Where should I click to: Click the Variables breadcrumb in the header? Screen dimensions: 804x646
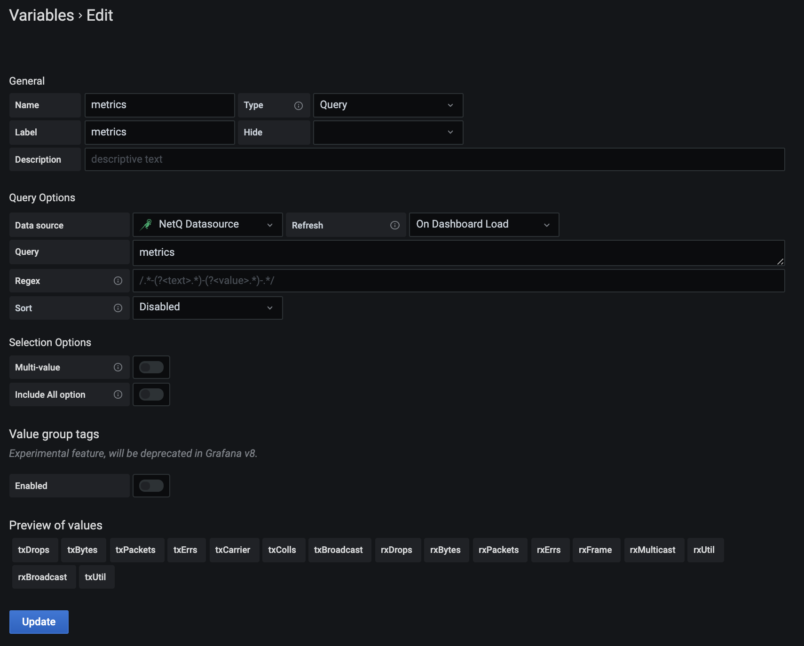click(x=41, y=16)
